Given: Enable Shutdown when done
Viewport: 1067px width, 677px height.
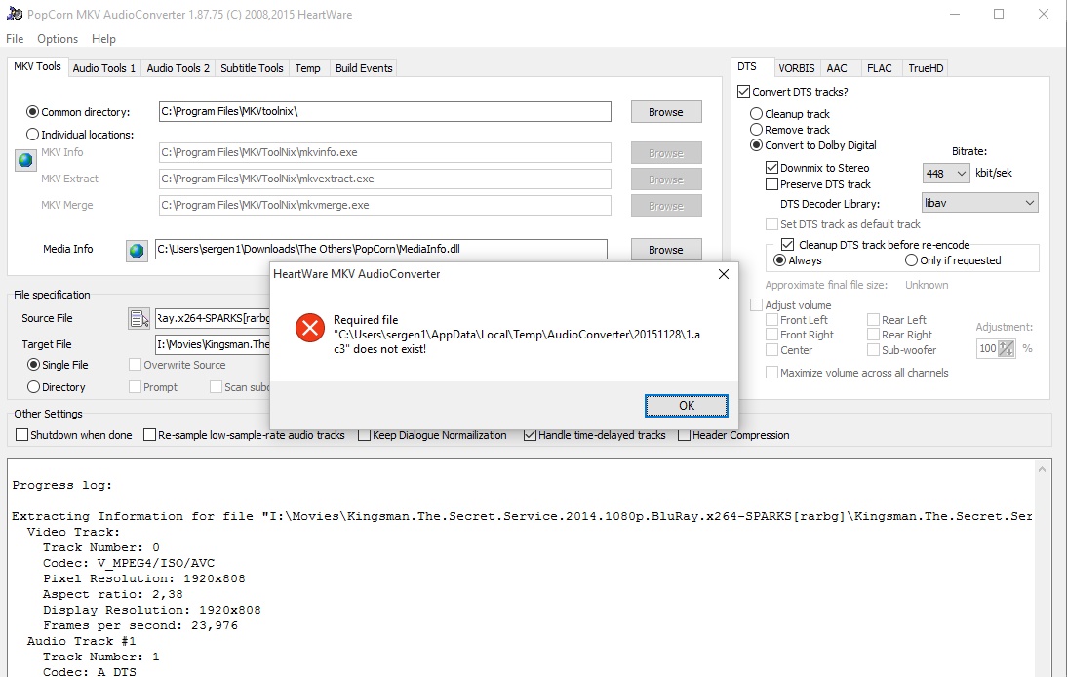Looking at the screenshot, I should (x=21, y=435).
